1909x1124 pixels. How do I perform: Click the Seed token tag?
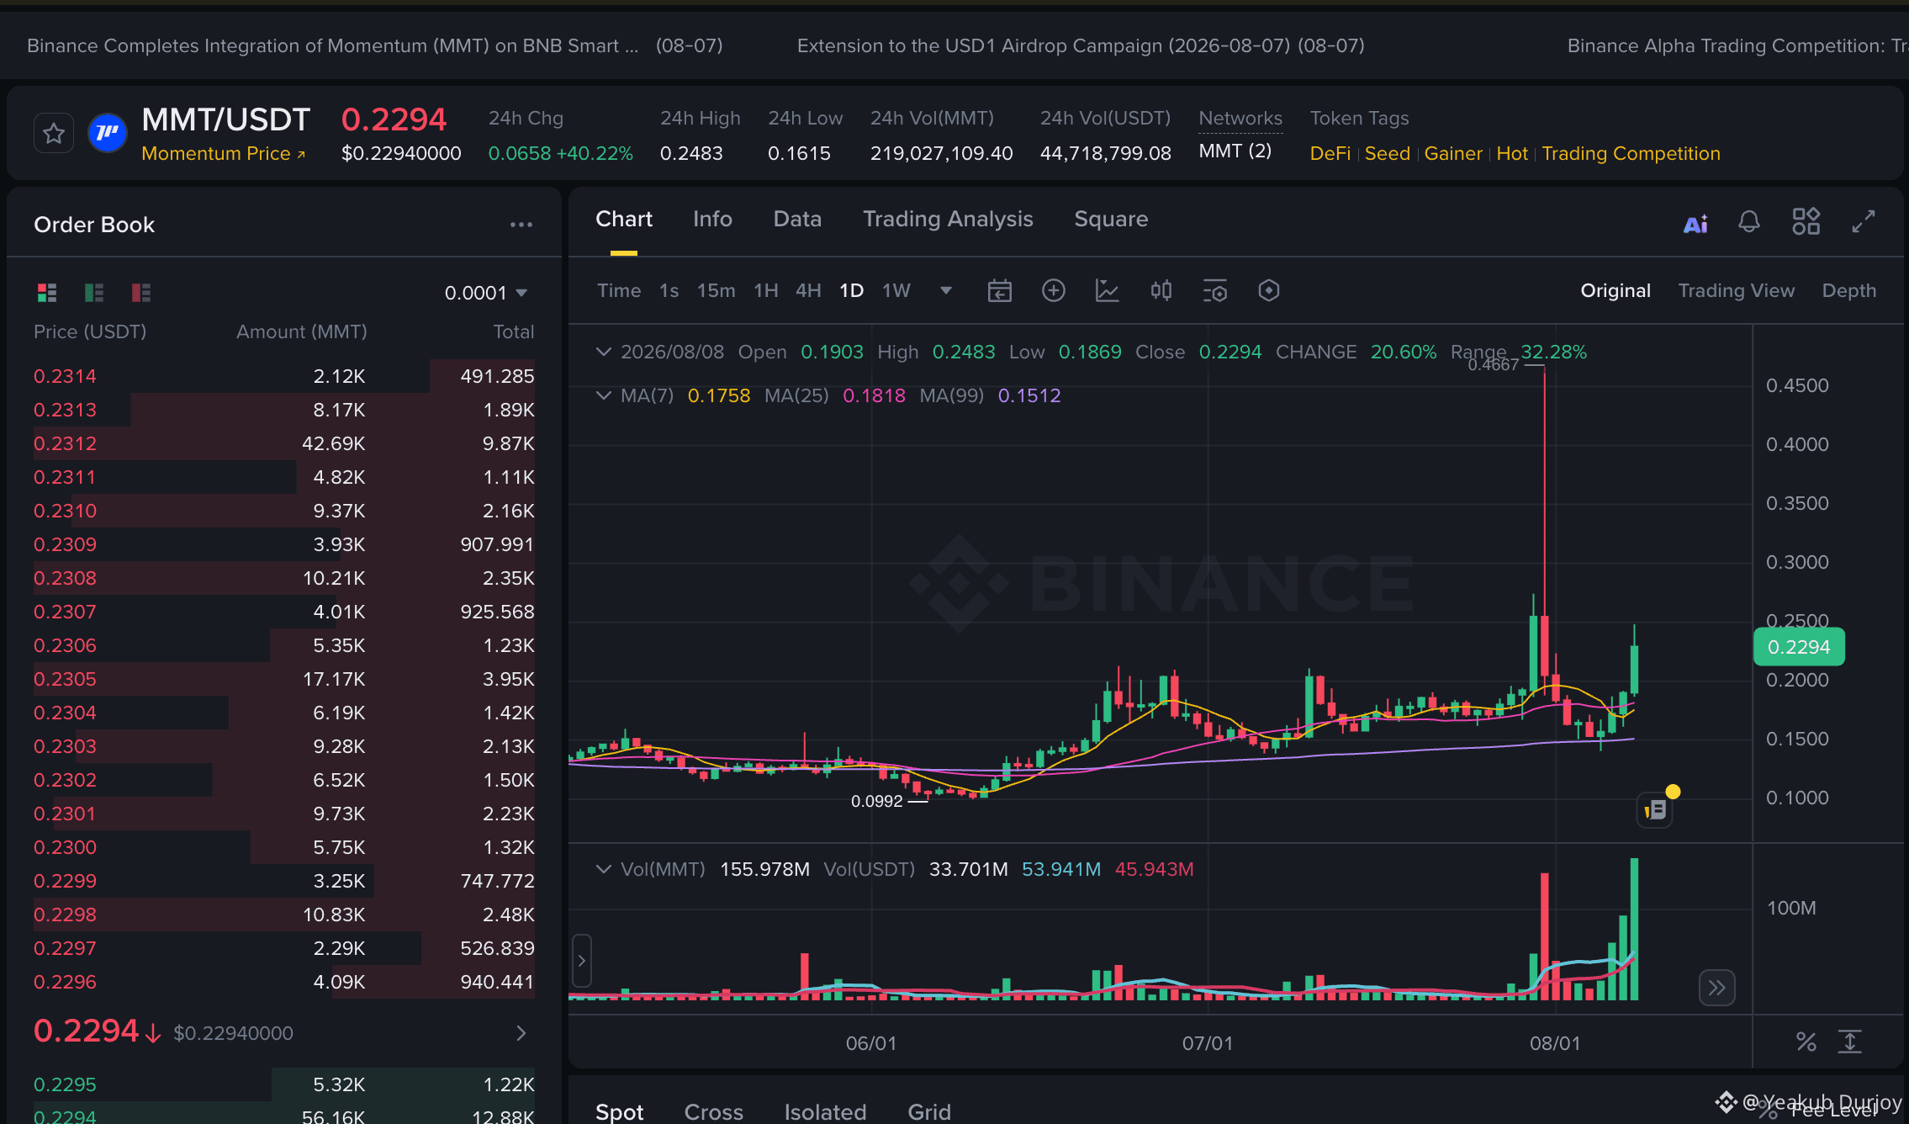[x=1388, y=154]
